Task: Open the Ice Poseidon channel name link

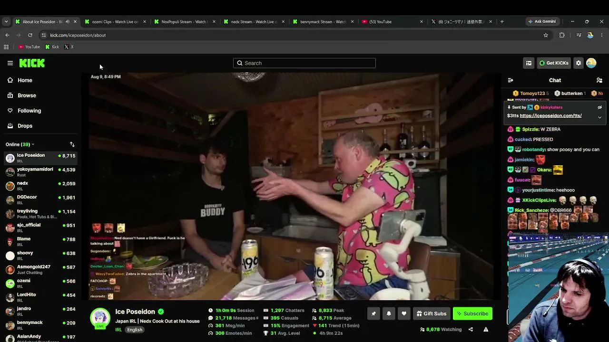Action: [x=135, y=312]
